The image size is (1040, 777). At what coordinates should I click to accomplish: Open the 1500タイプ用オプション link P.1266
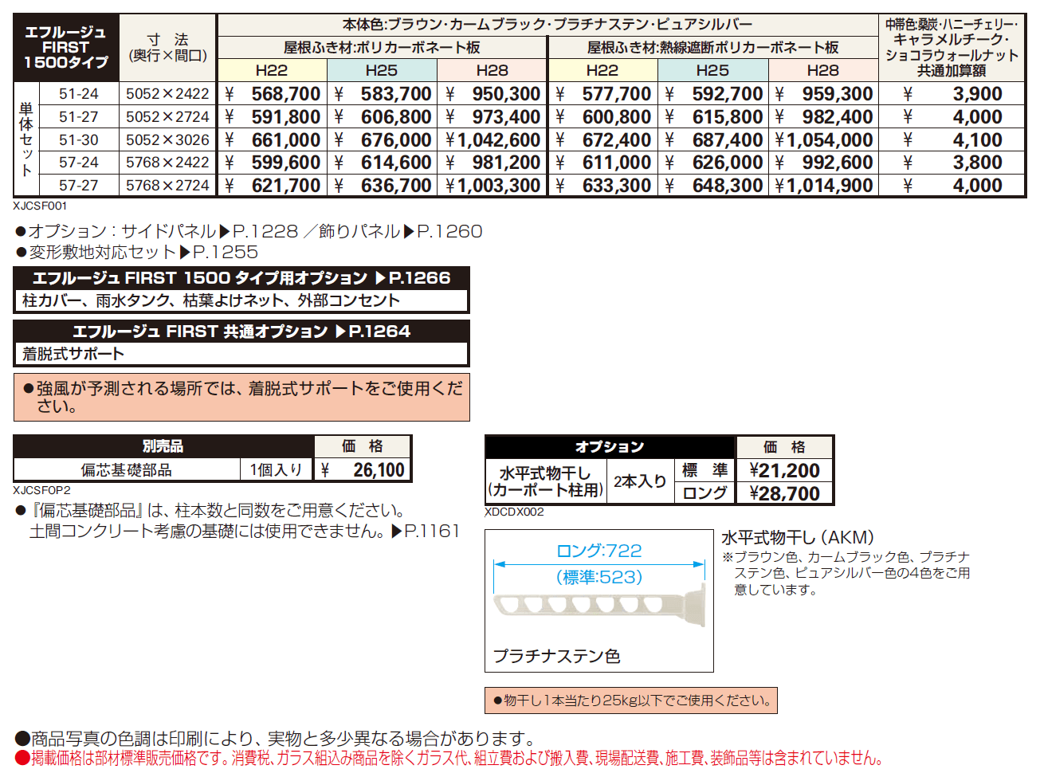click(239, 277)
